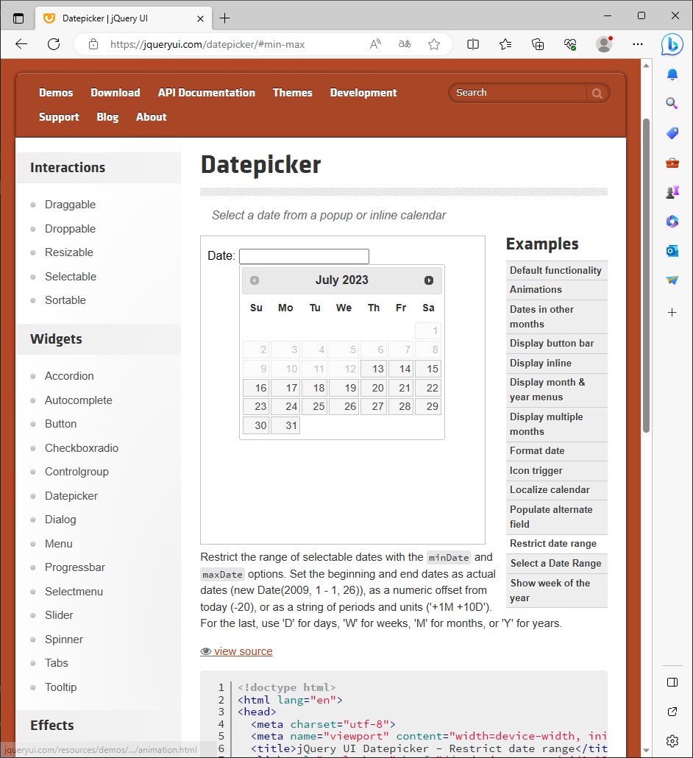Click the Date input field
The height and width of the screenshot is (758, 693).
point(304,256)
